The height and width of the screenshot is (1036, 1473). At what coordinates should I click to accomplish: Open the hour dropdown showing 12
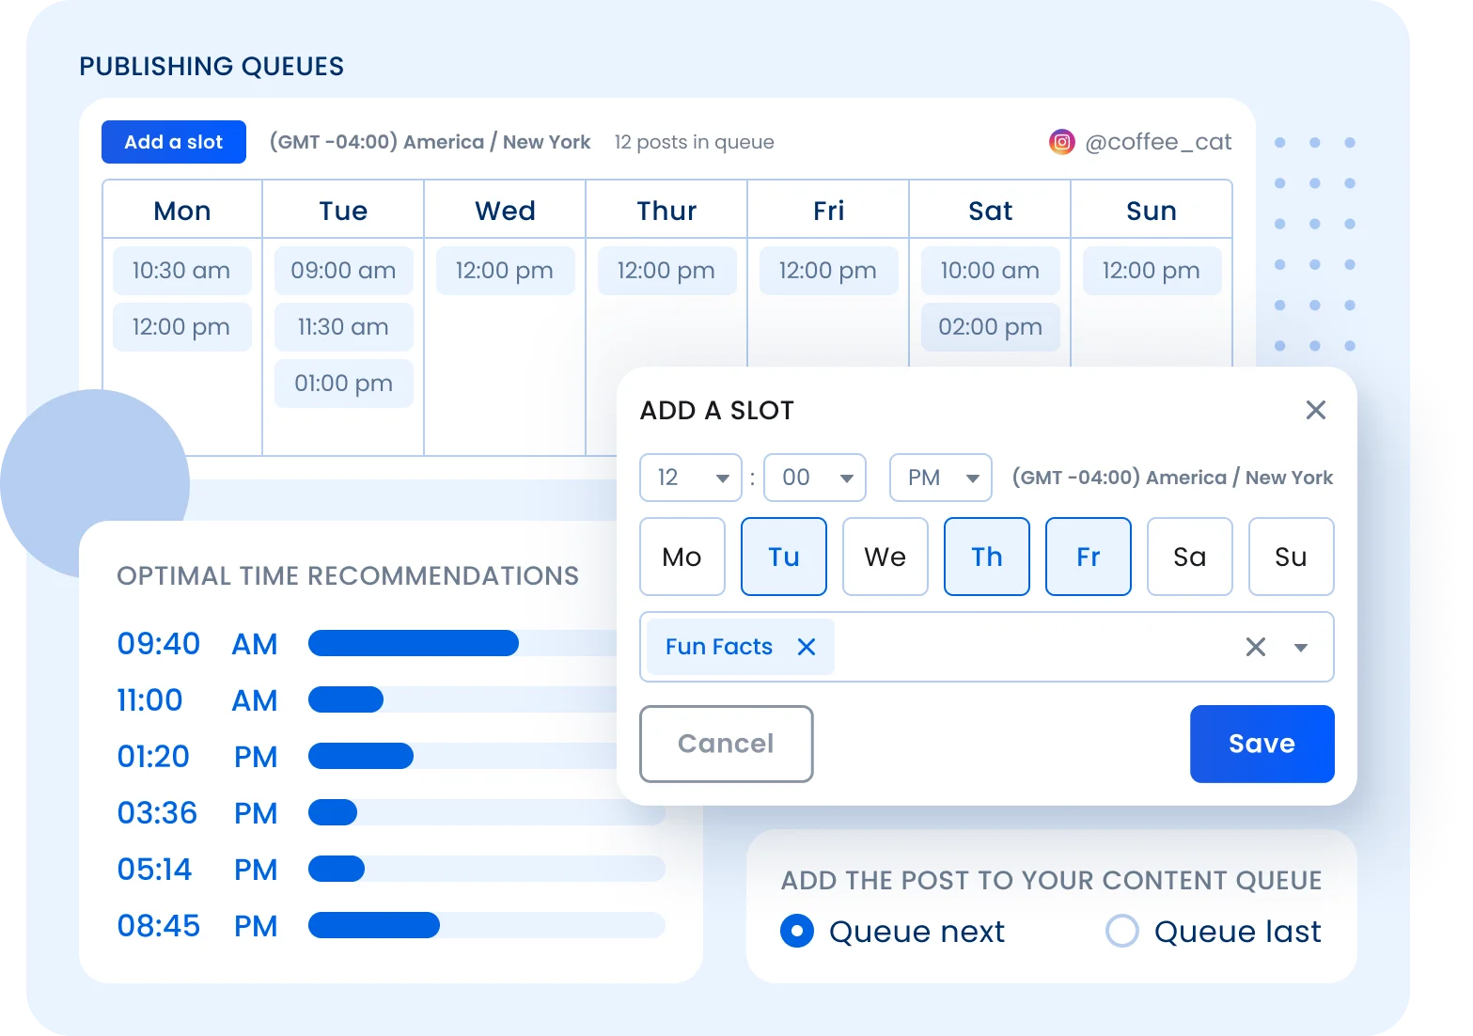click(x=690, y=478)
